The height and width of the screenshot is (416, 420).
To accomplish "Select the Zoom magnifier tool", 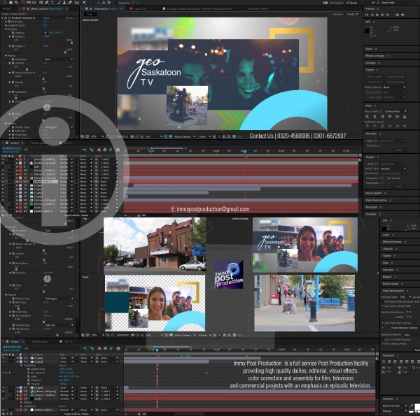I will pyautogui.click(x=16, y=2).
